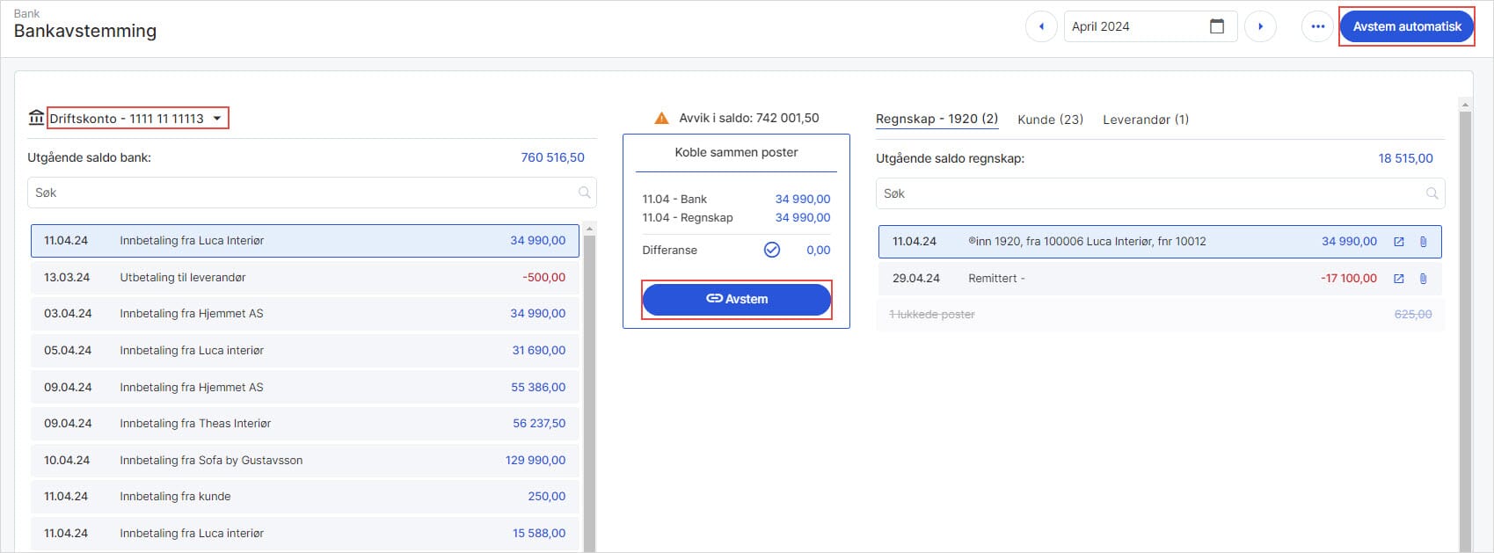Screen dimensions: 1494x553
Task: Click the previous month arrow button
Action: 1041,26
